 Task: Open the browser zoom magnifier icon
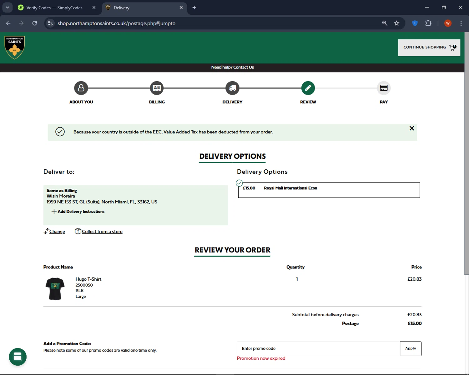(385, 23)
